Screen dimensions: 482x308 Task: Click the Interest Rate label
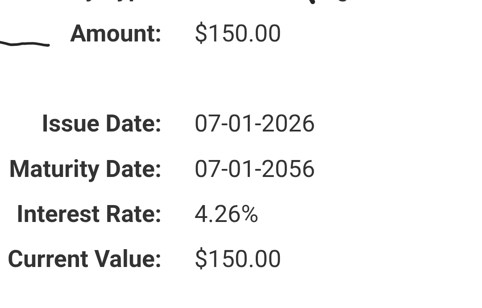pos(89,214)
